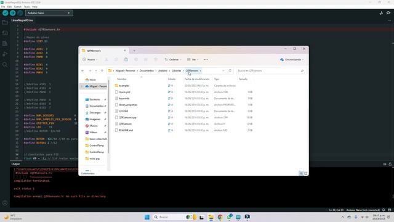Open the Serial Plotter icon in Arduino IDE

point(381,13)
